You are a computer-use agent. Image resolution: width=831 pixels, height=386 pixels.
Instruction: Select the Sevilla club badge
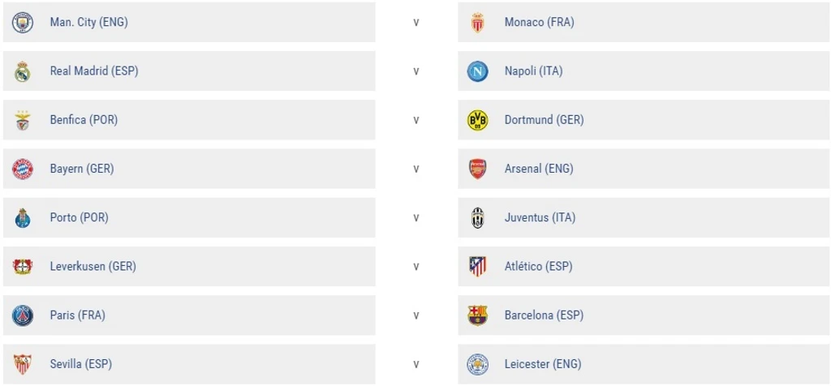click(23, 364)
